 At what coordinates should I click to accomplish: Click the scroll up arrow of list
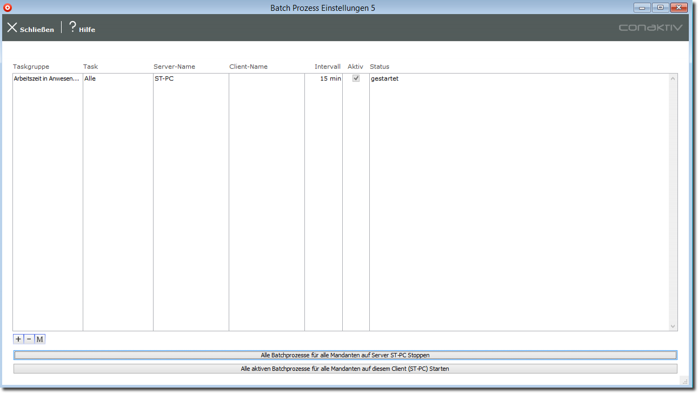click(x=673, y=79)
